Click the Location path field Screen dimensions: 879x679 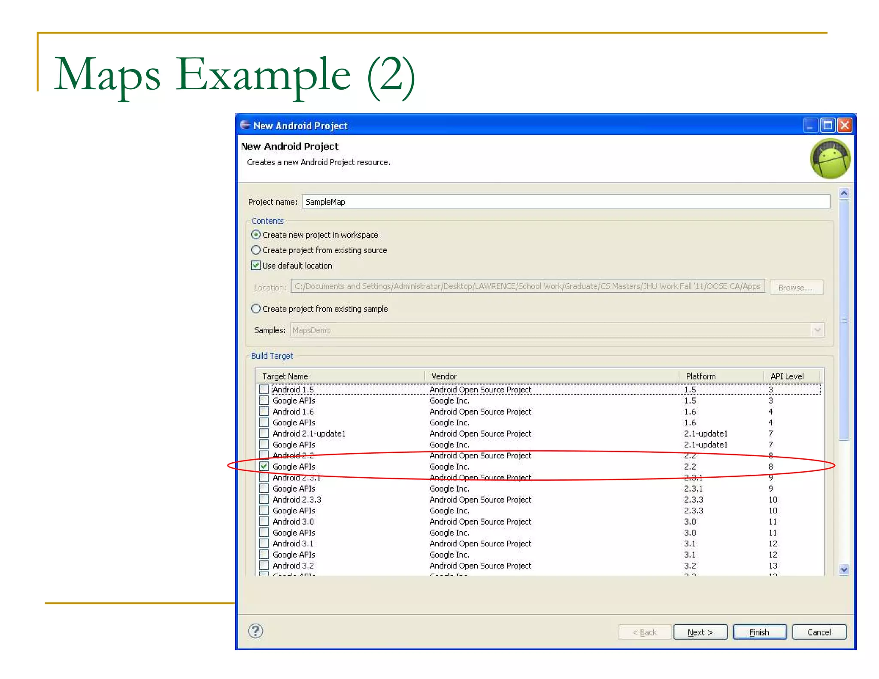[x=528, y=286]
